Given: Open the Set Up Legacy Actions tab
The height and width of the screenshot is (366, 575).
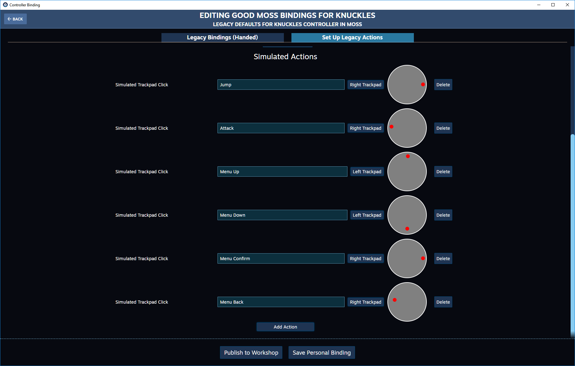Looking at the screenshot, I should point(352,37).
